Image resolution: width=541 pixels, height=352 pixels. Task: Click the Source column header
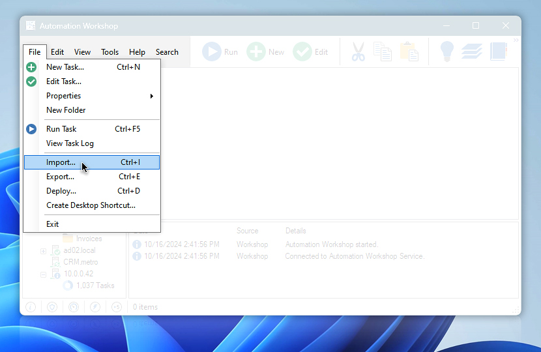248,231
